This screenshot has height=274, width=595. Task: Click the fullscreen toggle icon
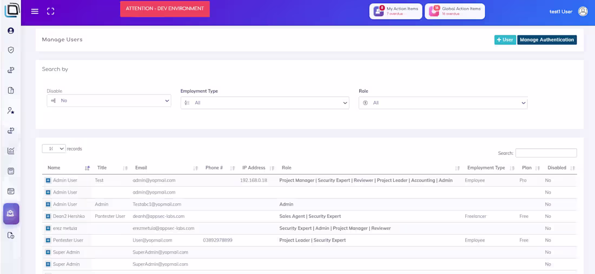tap(51, 11)
